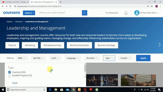Open course thumbnail with woman at night

click(102, 80)
